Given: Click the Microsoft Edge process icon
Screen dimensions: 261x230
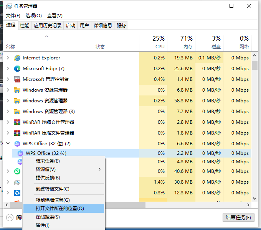Looking at the screenshot, I should coord(17,69).
